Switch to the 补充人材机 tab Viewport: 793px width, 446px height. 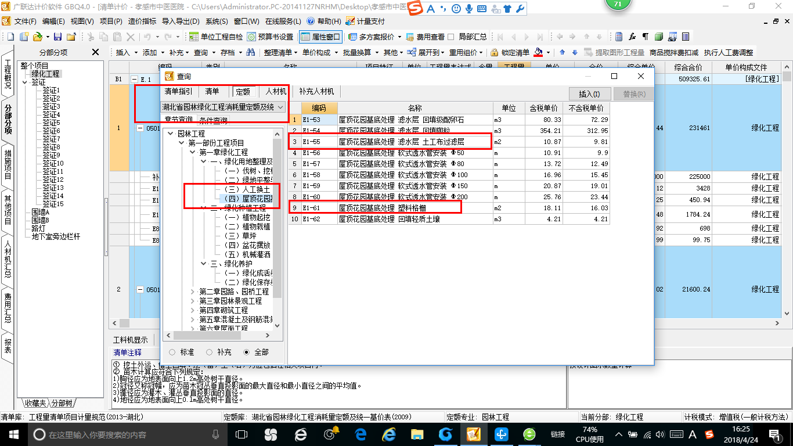316,91
